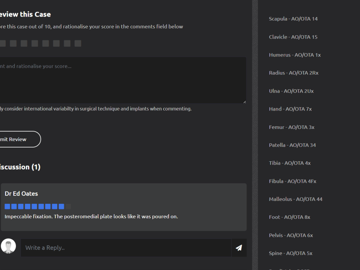Click Dr Ed Oates's blue score bar
Viewport: 360px width, 270px height.
(x=36, y=206)
